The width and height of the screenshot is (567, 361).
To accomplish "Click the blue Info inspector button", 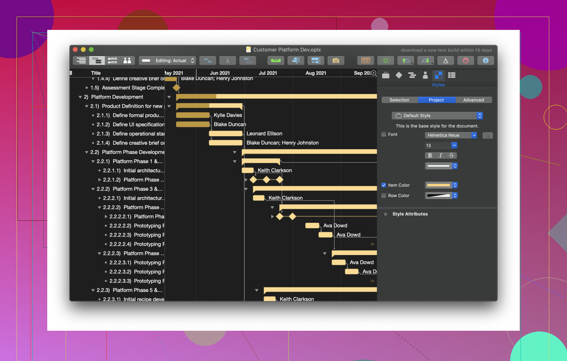I will click(485, 61).
